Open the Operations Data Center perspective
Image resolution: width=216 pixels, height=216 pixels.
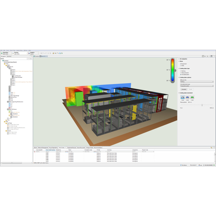pos(6,53)
